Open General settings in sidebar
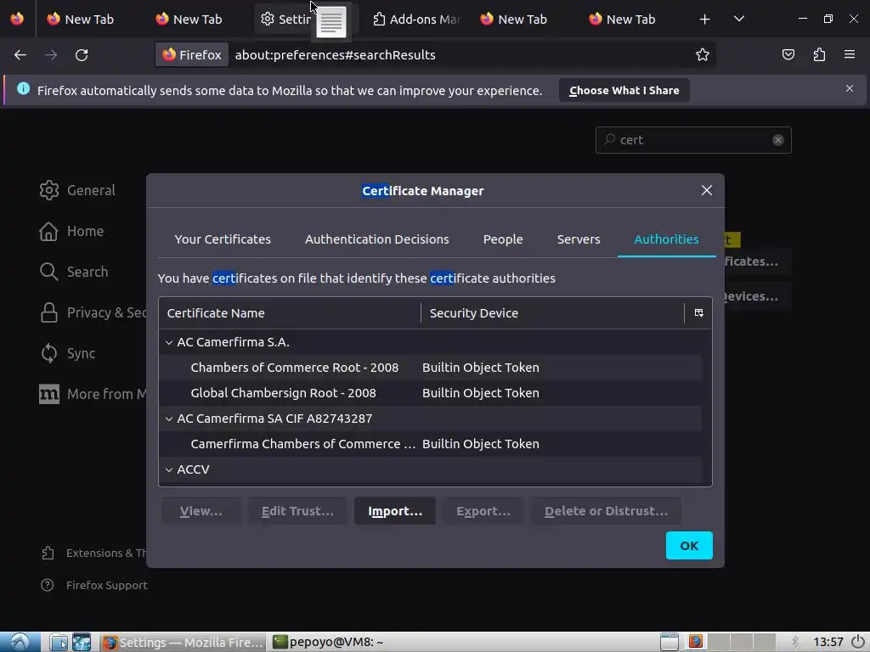 [77, 190]
